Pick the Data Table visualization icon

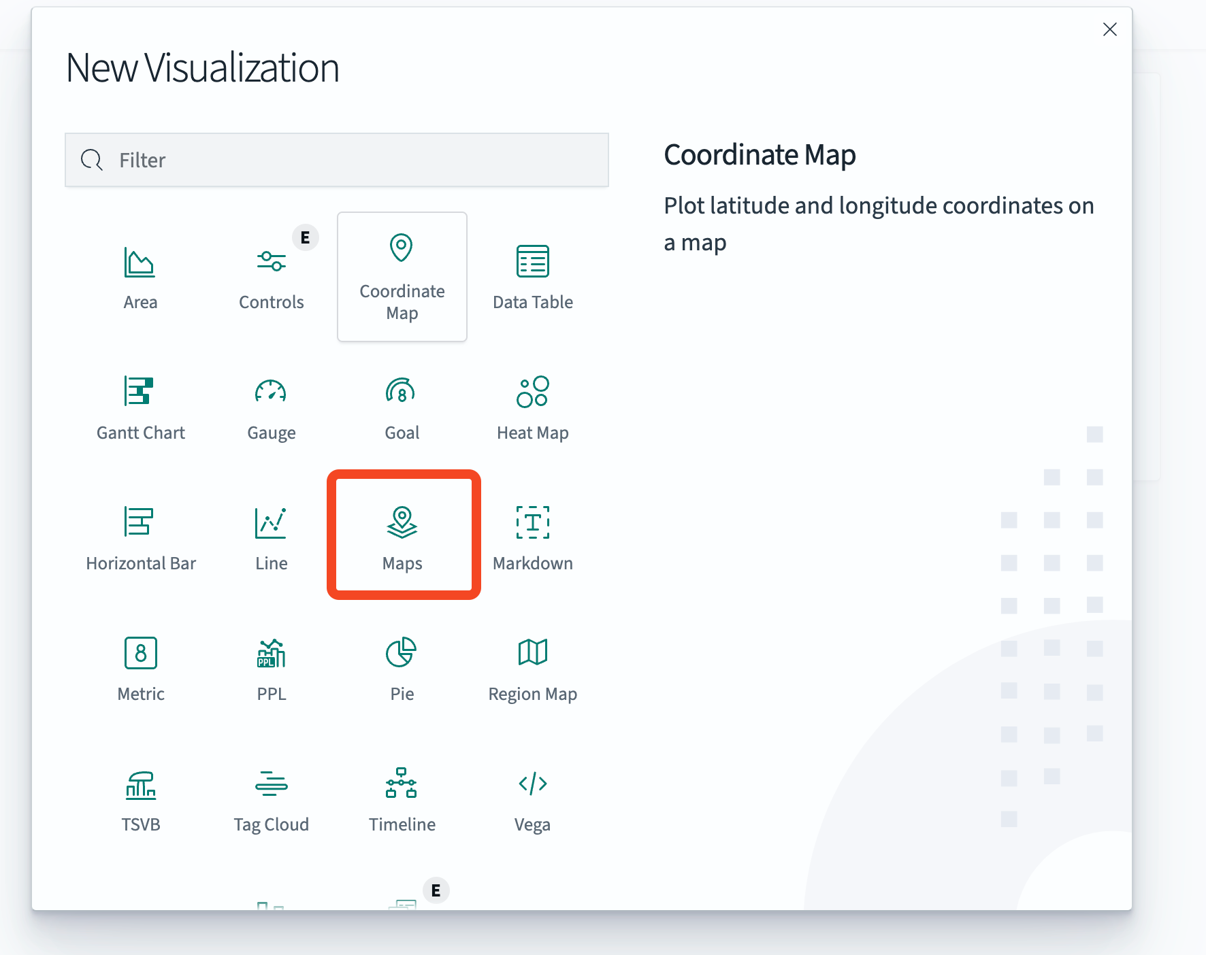coord(532,261)
